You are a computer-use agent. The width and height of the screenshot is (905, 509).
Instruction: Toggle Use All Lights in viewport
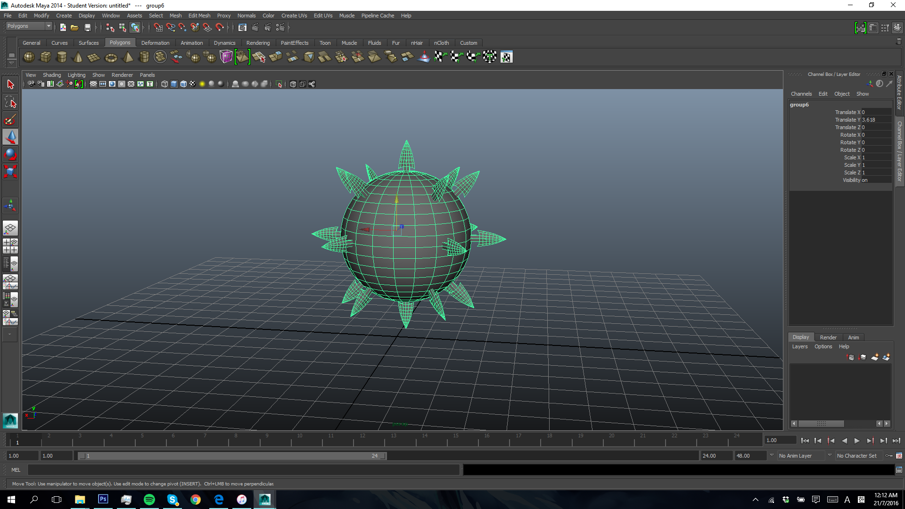coord(202,84)
